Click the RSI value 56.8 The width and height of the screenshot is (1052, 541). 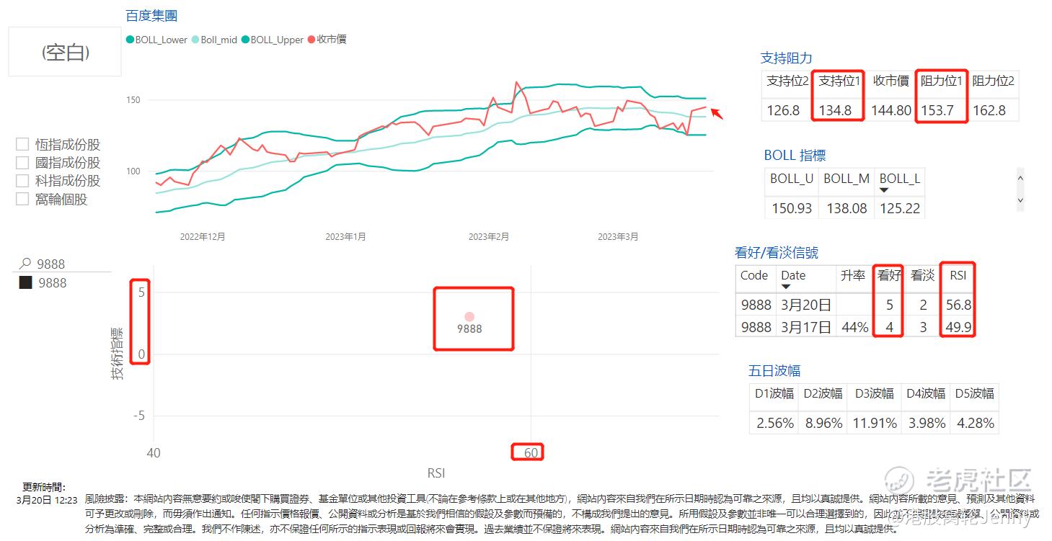959,305
